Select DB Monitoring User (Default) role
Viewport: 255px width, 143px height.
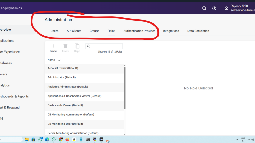66,124
